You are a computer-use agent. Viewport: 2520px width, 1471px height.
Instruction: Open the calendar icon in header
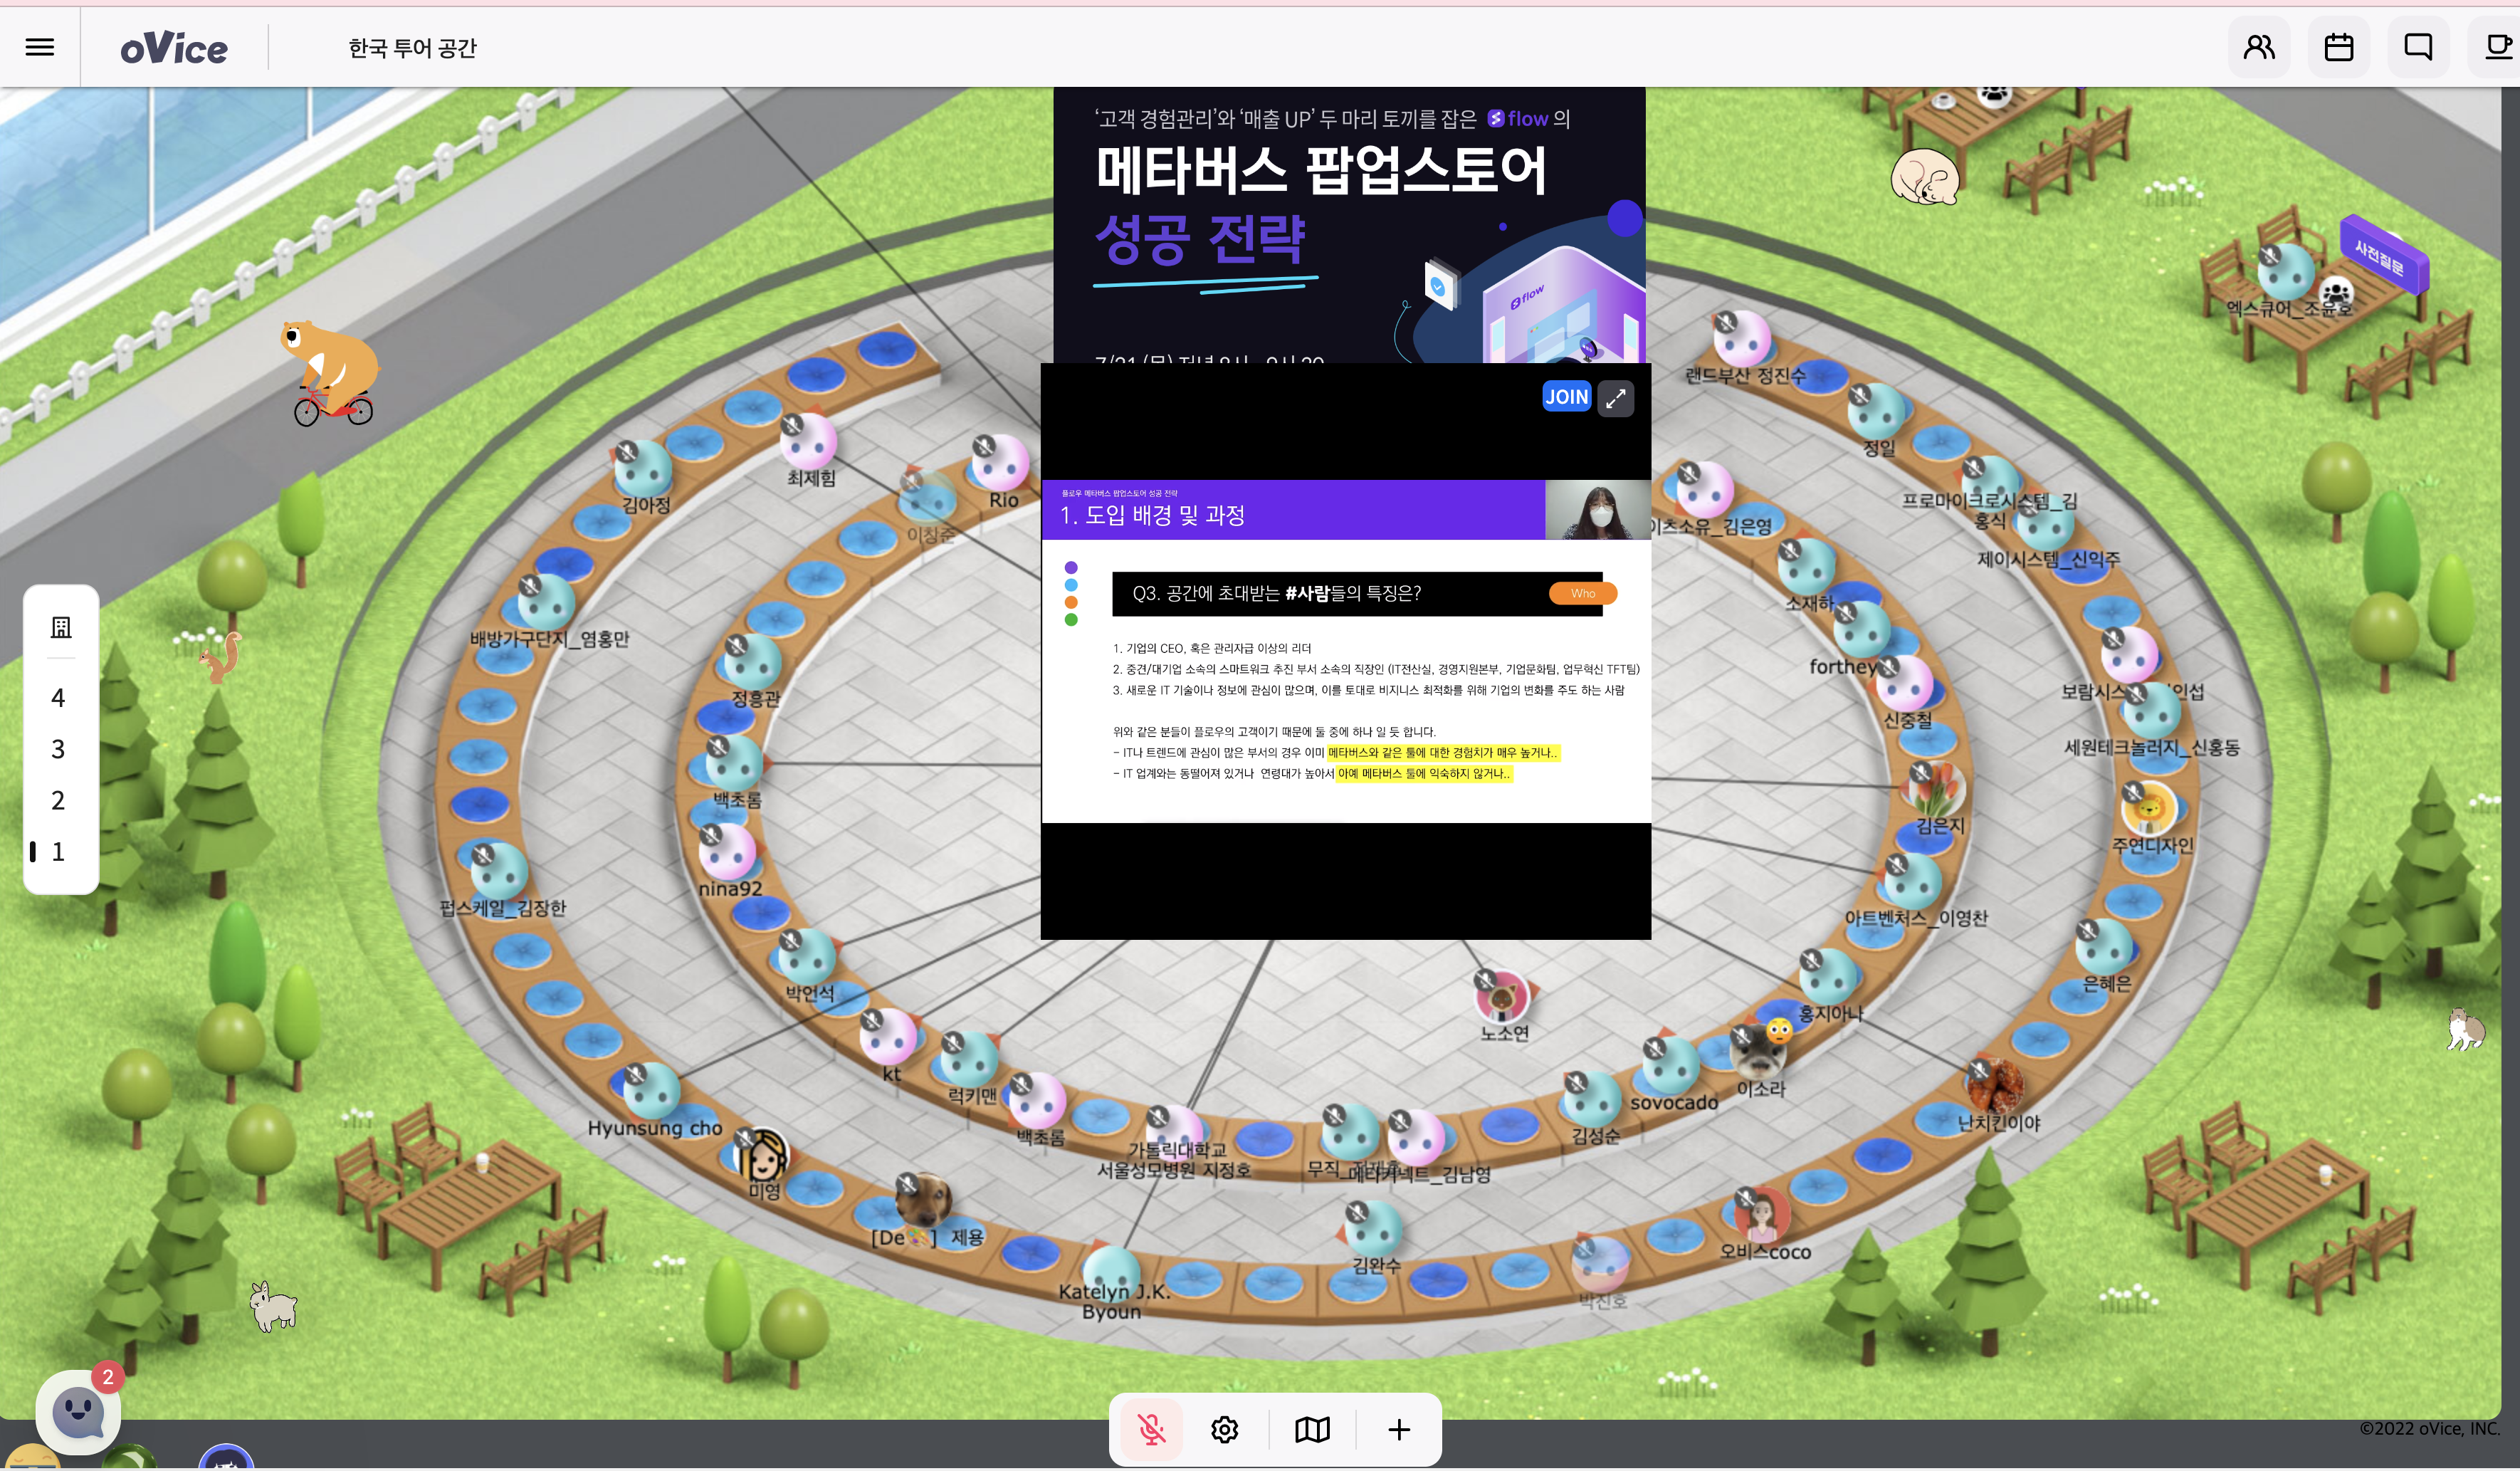click(x=2339, y=47)
